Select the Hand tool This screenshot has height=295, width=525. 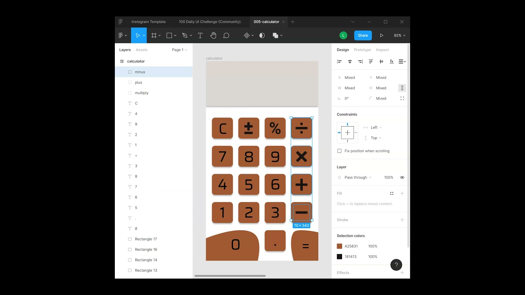(x=213, y=36)
